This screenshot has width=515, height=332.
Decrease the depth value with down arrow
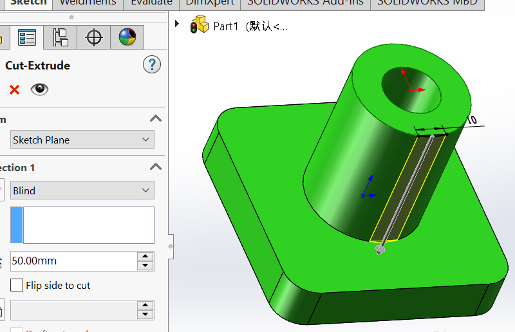point(145,266)
